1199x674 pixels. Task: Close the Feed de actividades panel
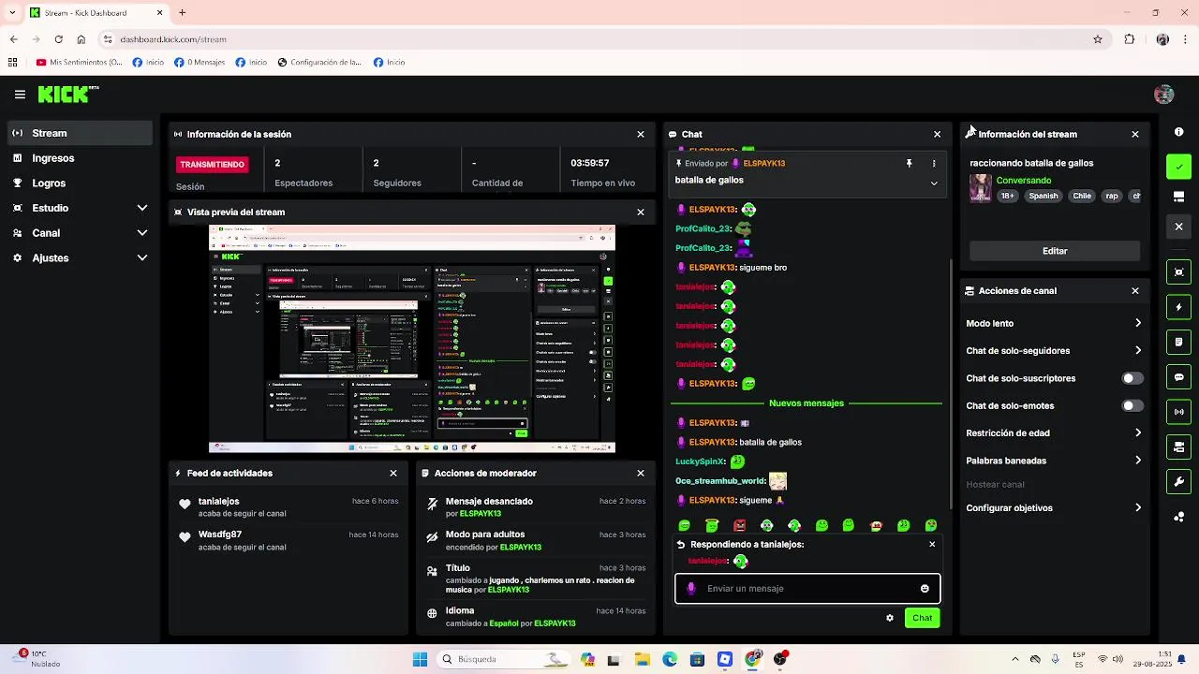393,473
